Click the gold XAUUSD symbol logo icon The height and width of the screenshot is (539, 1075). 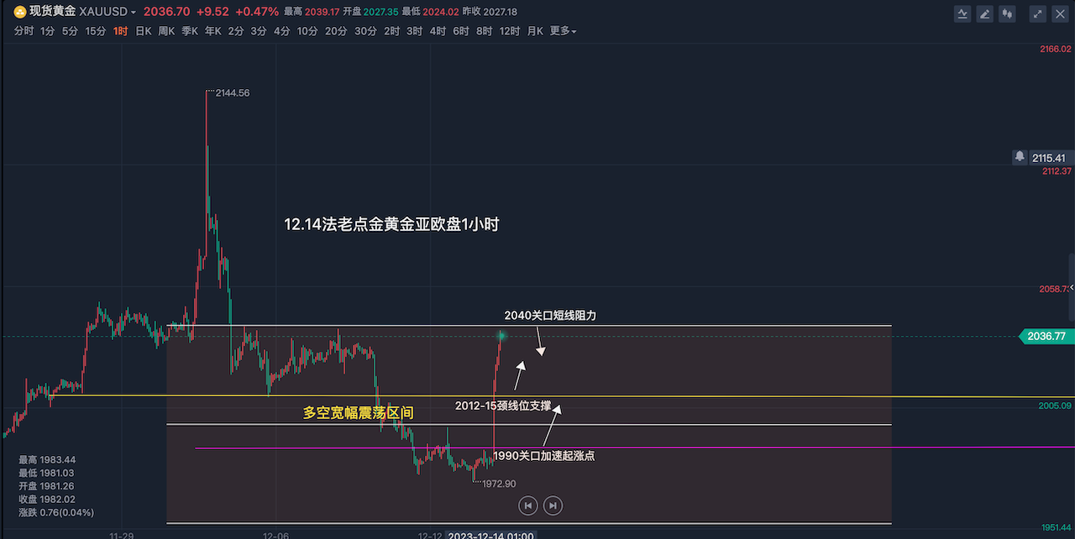[x=19, y=12]
